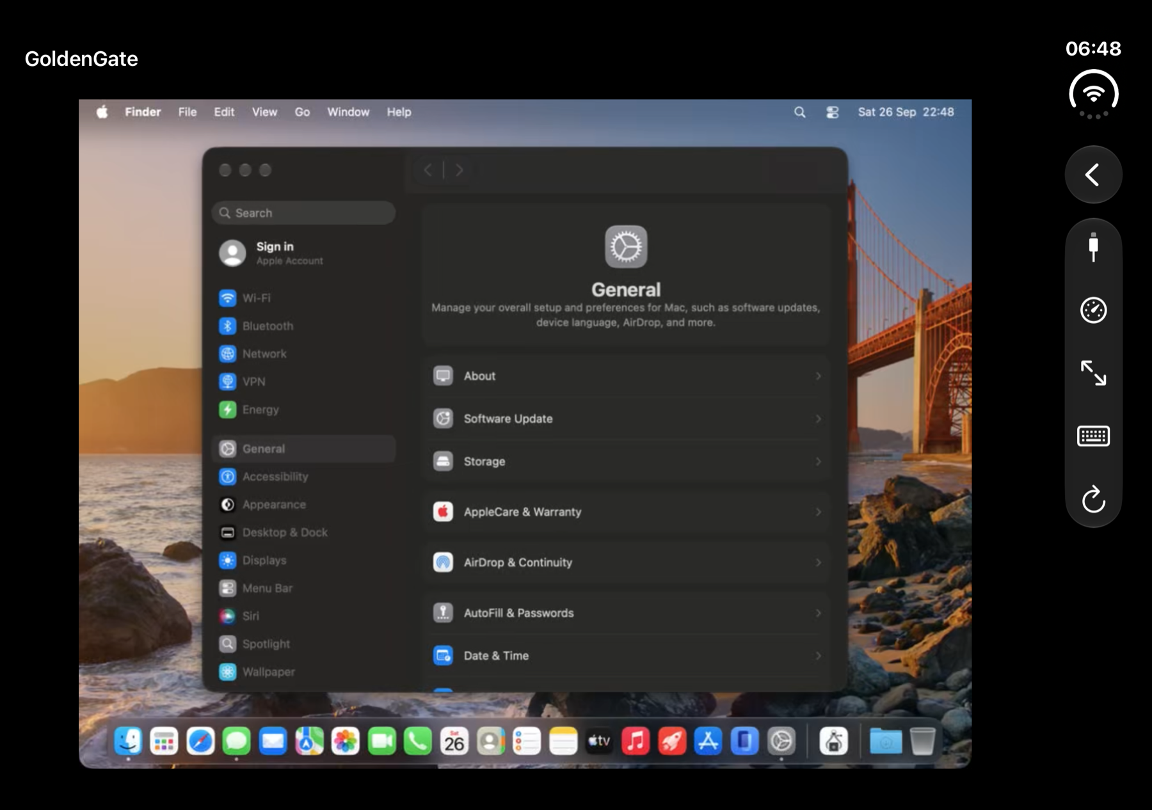1152x810 pixels.
Task: Select Menu Bar in the sidebar
Action: (303, 588)
